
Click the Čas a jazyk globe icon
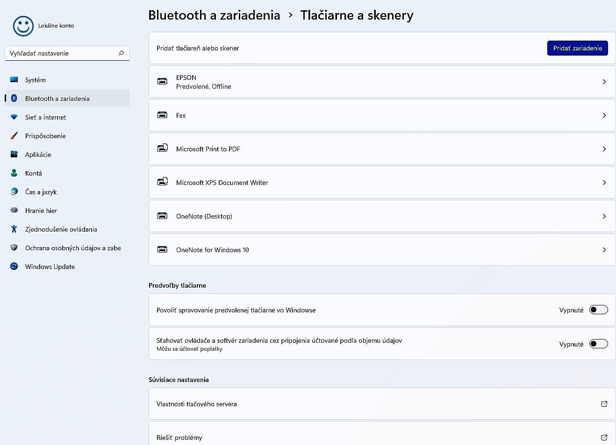14,192
